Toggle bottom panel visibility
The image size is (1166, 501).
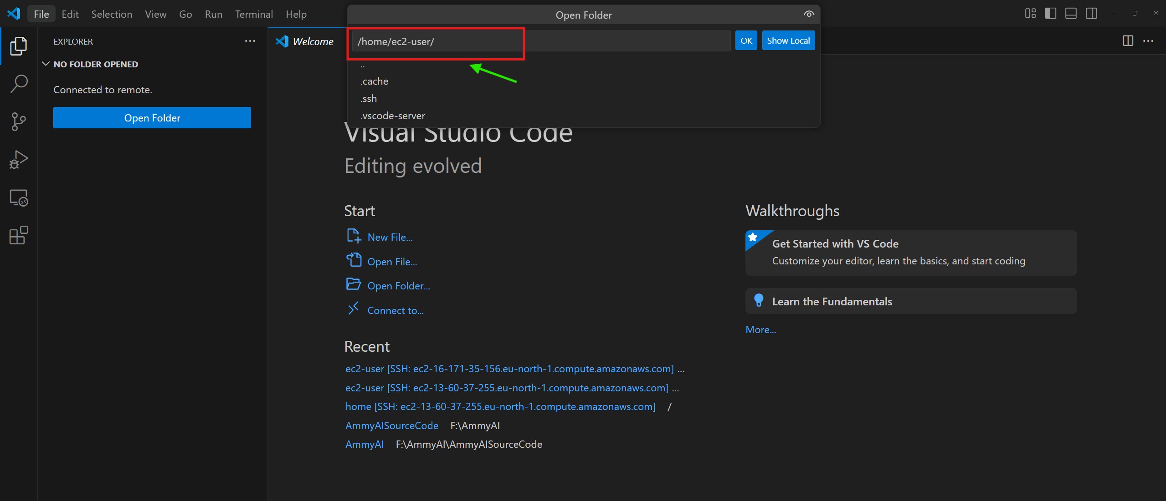pyautogui.click(x=1071, y=14)
